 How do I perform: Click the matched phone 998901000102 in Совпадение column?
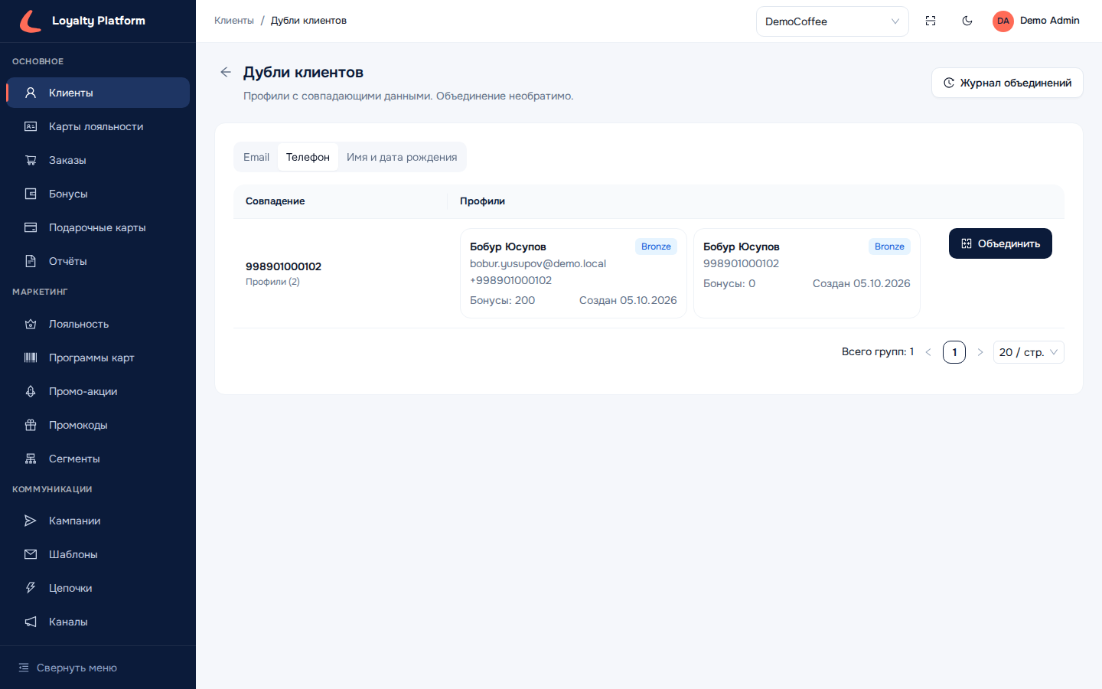click(x=283, y=266)
